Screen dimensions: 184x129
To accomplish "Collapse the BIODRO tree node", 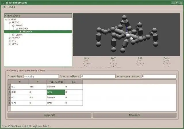I will point(17,29).
